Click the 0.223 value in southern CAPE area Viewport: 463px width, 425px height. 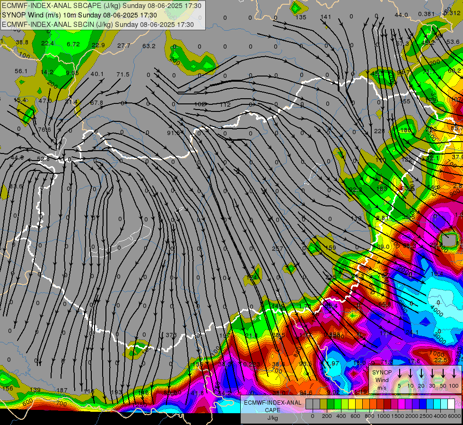point(252,364)
